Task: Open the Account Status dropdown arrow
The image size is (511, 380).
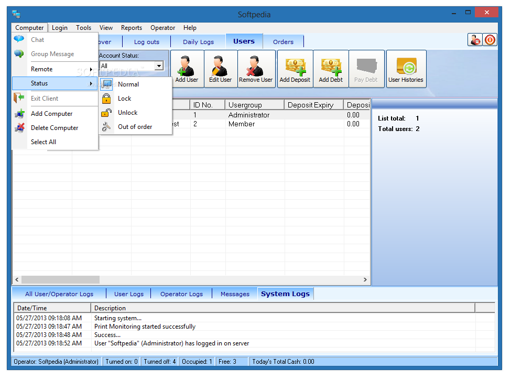Action: click(x=159, y=66)
